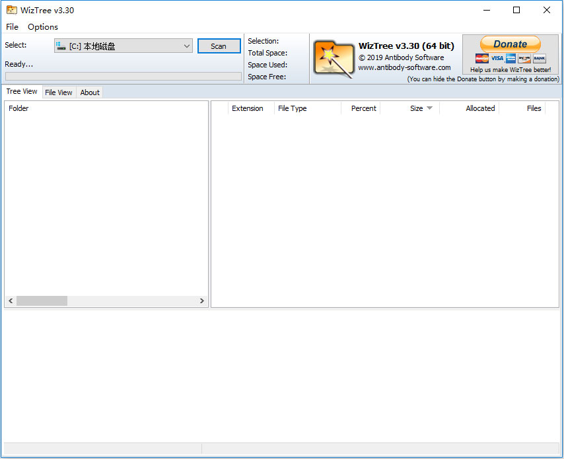Maximize the WizTree window
This screenshot has width=564, height=459.
516,10
